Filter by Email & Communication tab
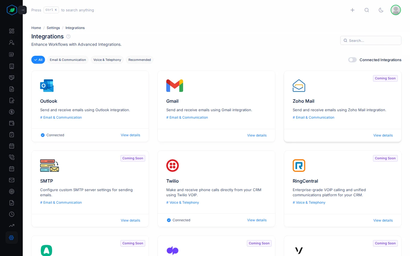 coord(68,60)
